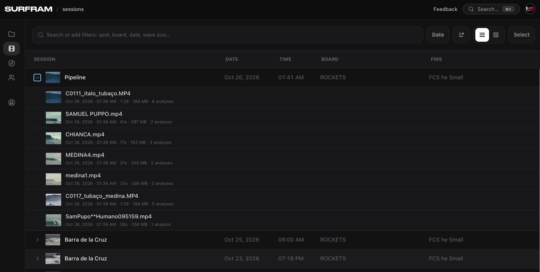Click the TIME column header
The image size is (540, 272).
[285, 59]
